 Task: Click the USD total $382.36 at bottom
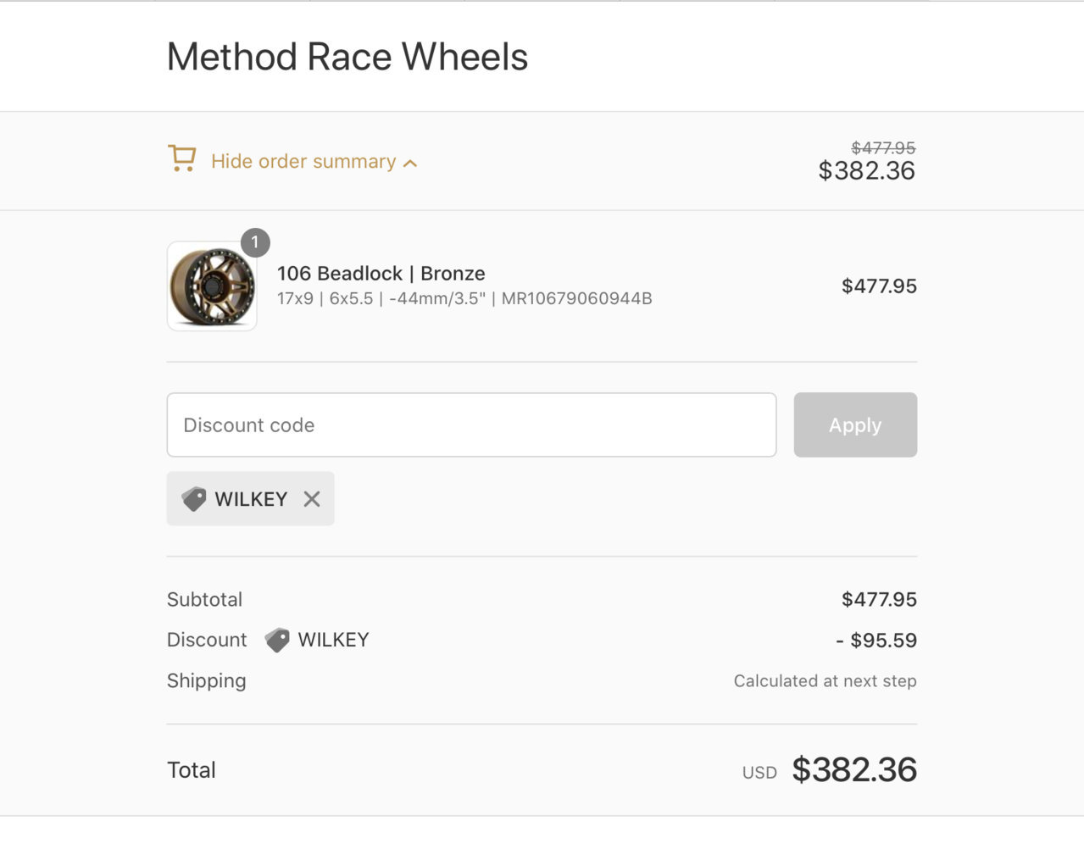854,769
